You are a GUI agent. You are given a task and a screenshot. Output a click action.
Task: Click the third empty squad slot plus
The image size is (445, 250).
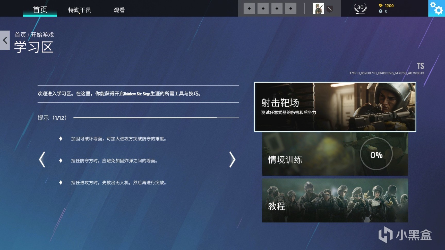(x=277, y=8)
